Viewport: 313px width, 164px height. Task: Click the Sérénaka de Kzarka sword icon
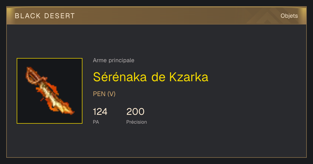pyautogui.click(x=50, y=91)
